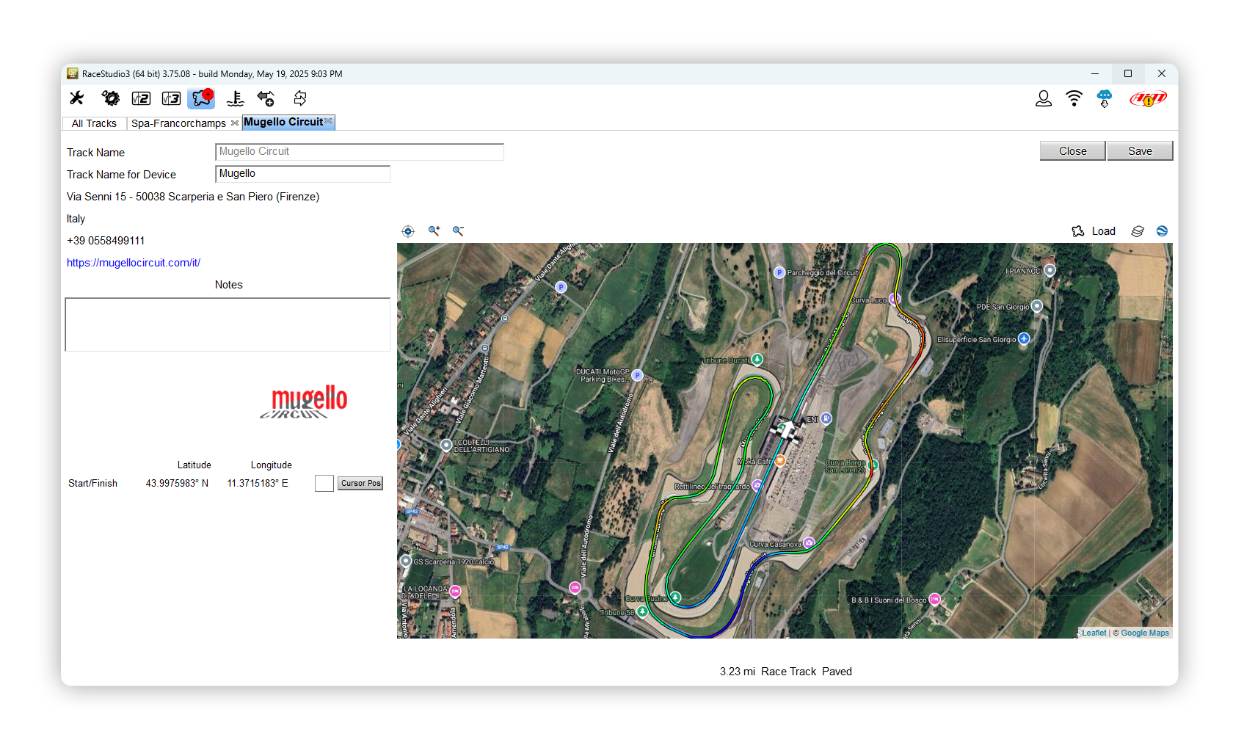Switch to the Spa-Francorchamps tab

[x=178, y=123]
